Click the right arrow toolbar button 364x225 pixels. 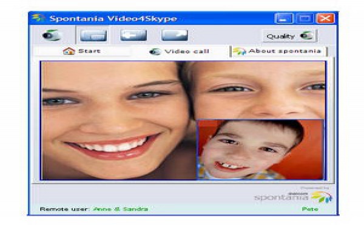click(x=175, y=36)
